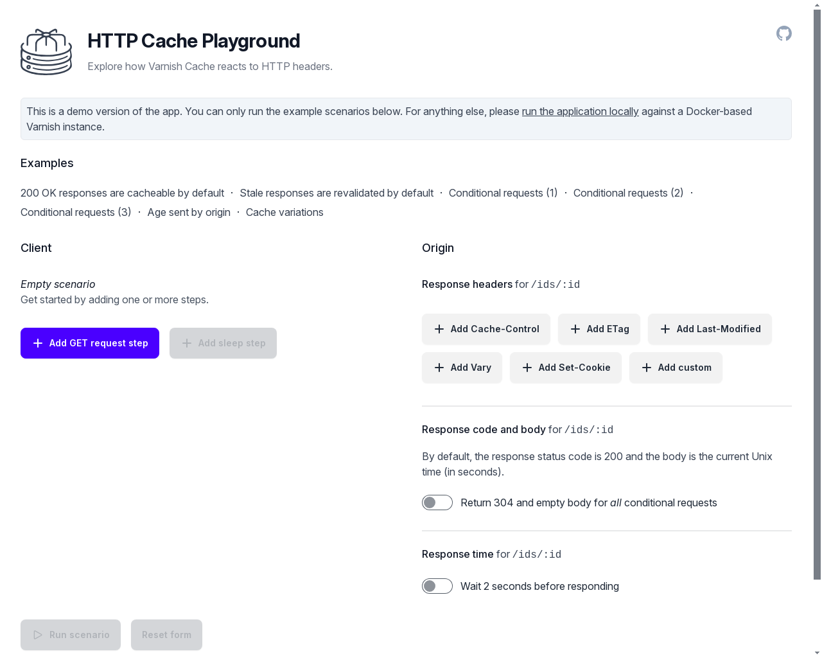Click the 'Response headers for /ids/:id' heading
This screenshot has height=658, width=822.
tap(501, 284)
